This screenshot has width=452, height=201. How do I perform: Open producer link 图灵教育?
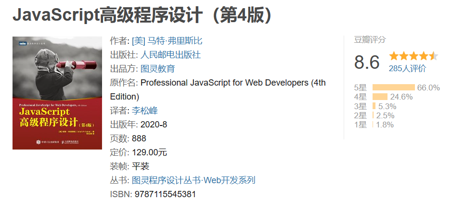coord(157,69)
